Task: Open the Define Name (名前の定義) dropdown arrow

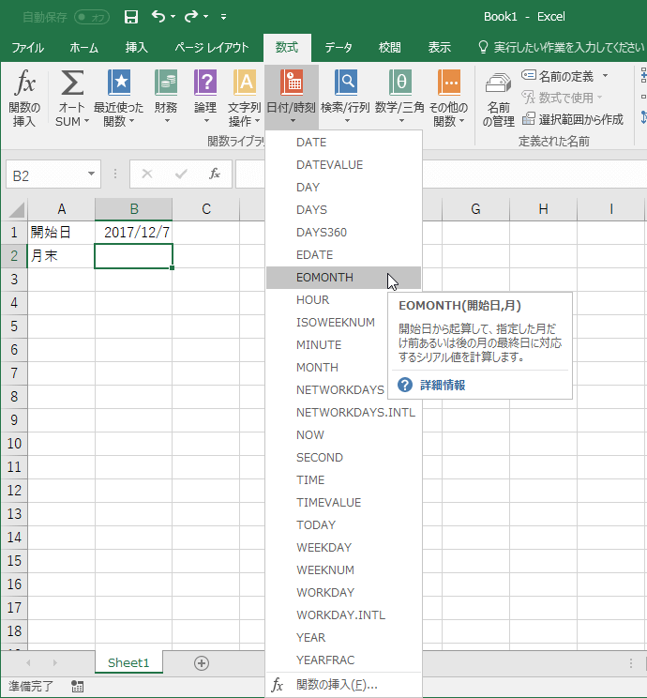Action: point(605,76)
